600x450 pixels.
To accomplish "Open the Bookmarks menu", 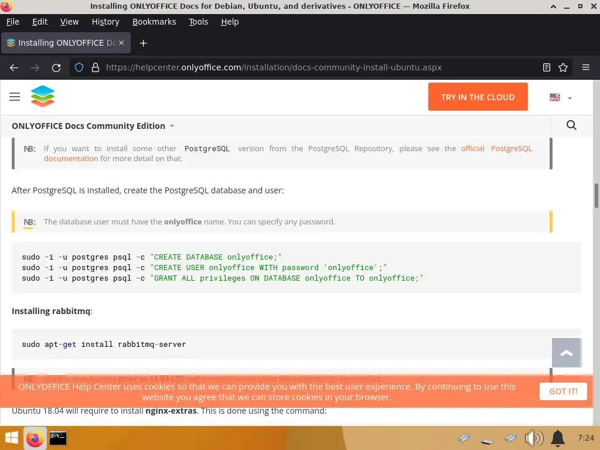I will tap(154, 22).
